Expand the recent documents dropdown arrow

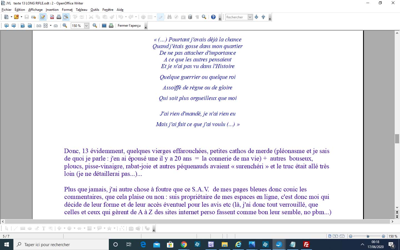(x=21, y=17)
